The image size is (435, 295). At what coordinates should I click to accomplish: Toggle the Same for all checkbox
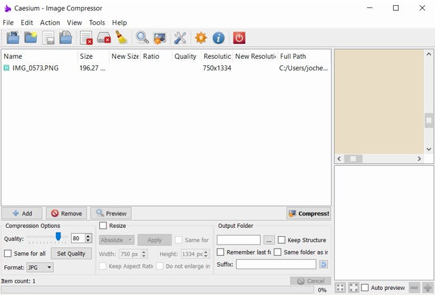[x=8, y=254]
